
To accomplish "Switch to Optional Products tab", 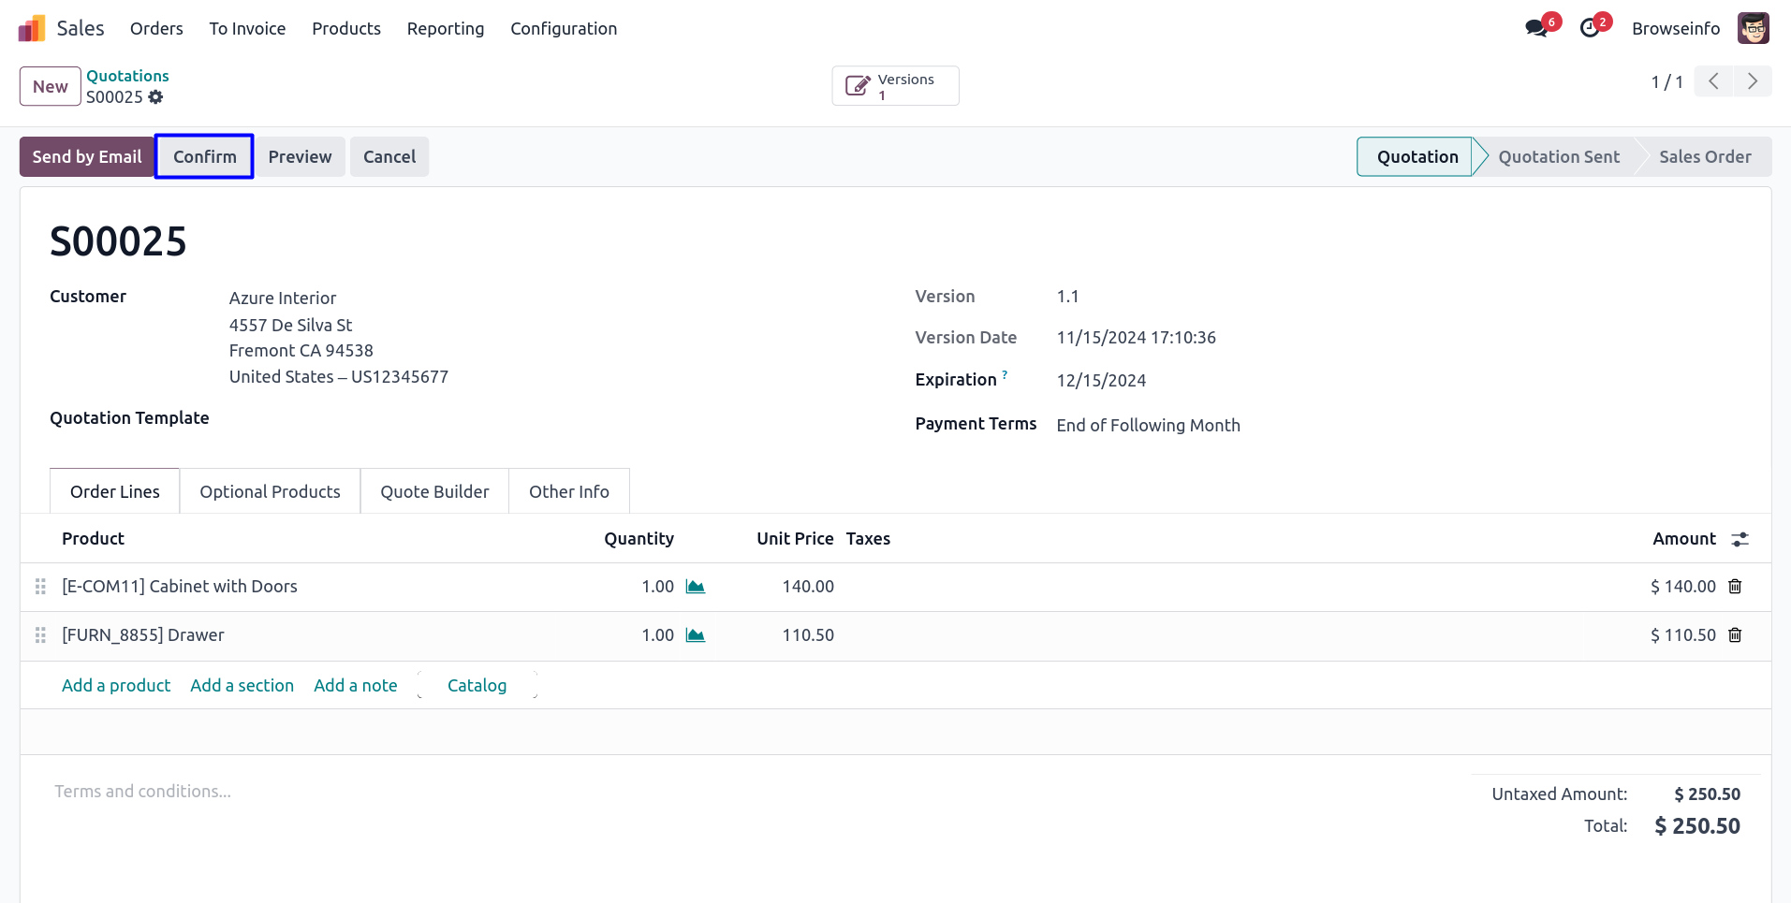I will (270, 491).
